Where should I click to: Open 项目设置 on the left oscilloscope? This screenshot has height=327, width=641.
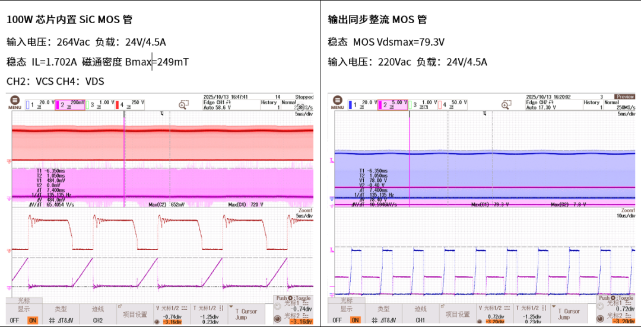(x=134, y=314)
